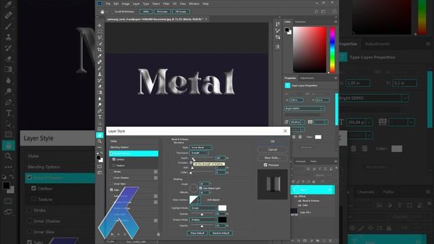Screen dimensions: 434x244
Task: Select the Magic Wand tool in the front window
Action: tap(100, 43)
